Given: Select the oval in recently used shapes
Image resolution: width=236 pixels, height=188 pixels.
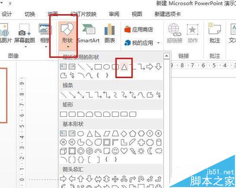Looking at the screenshot, I should click(x=107, y=67).
